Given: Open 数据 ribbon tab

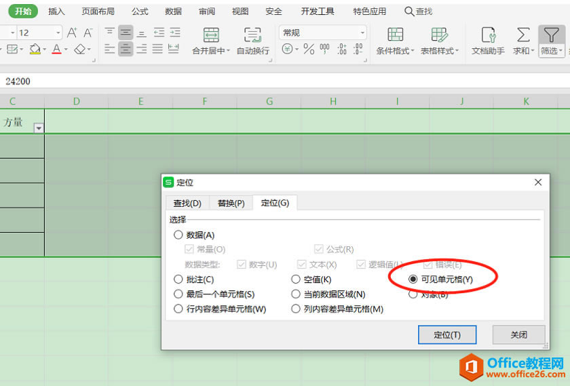Looking at the screenshot, I should [174, 12].
